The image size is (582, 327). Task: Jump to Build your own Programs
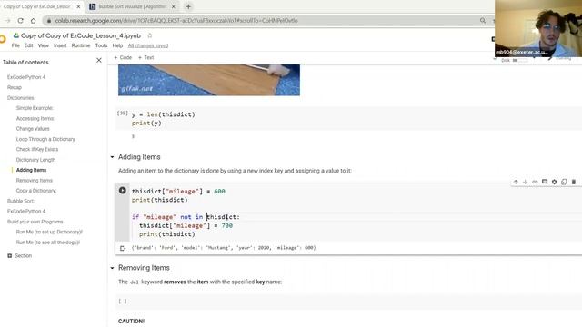pos(35,222)
